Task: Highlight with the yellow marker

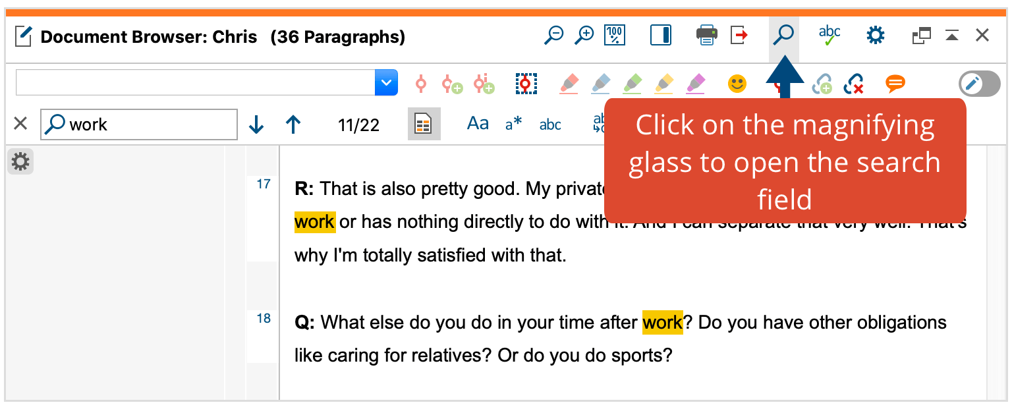Action: (663, 84)
